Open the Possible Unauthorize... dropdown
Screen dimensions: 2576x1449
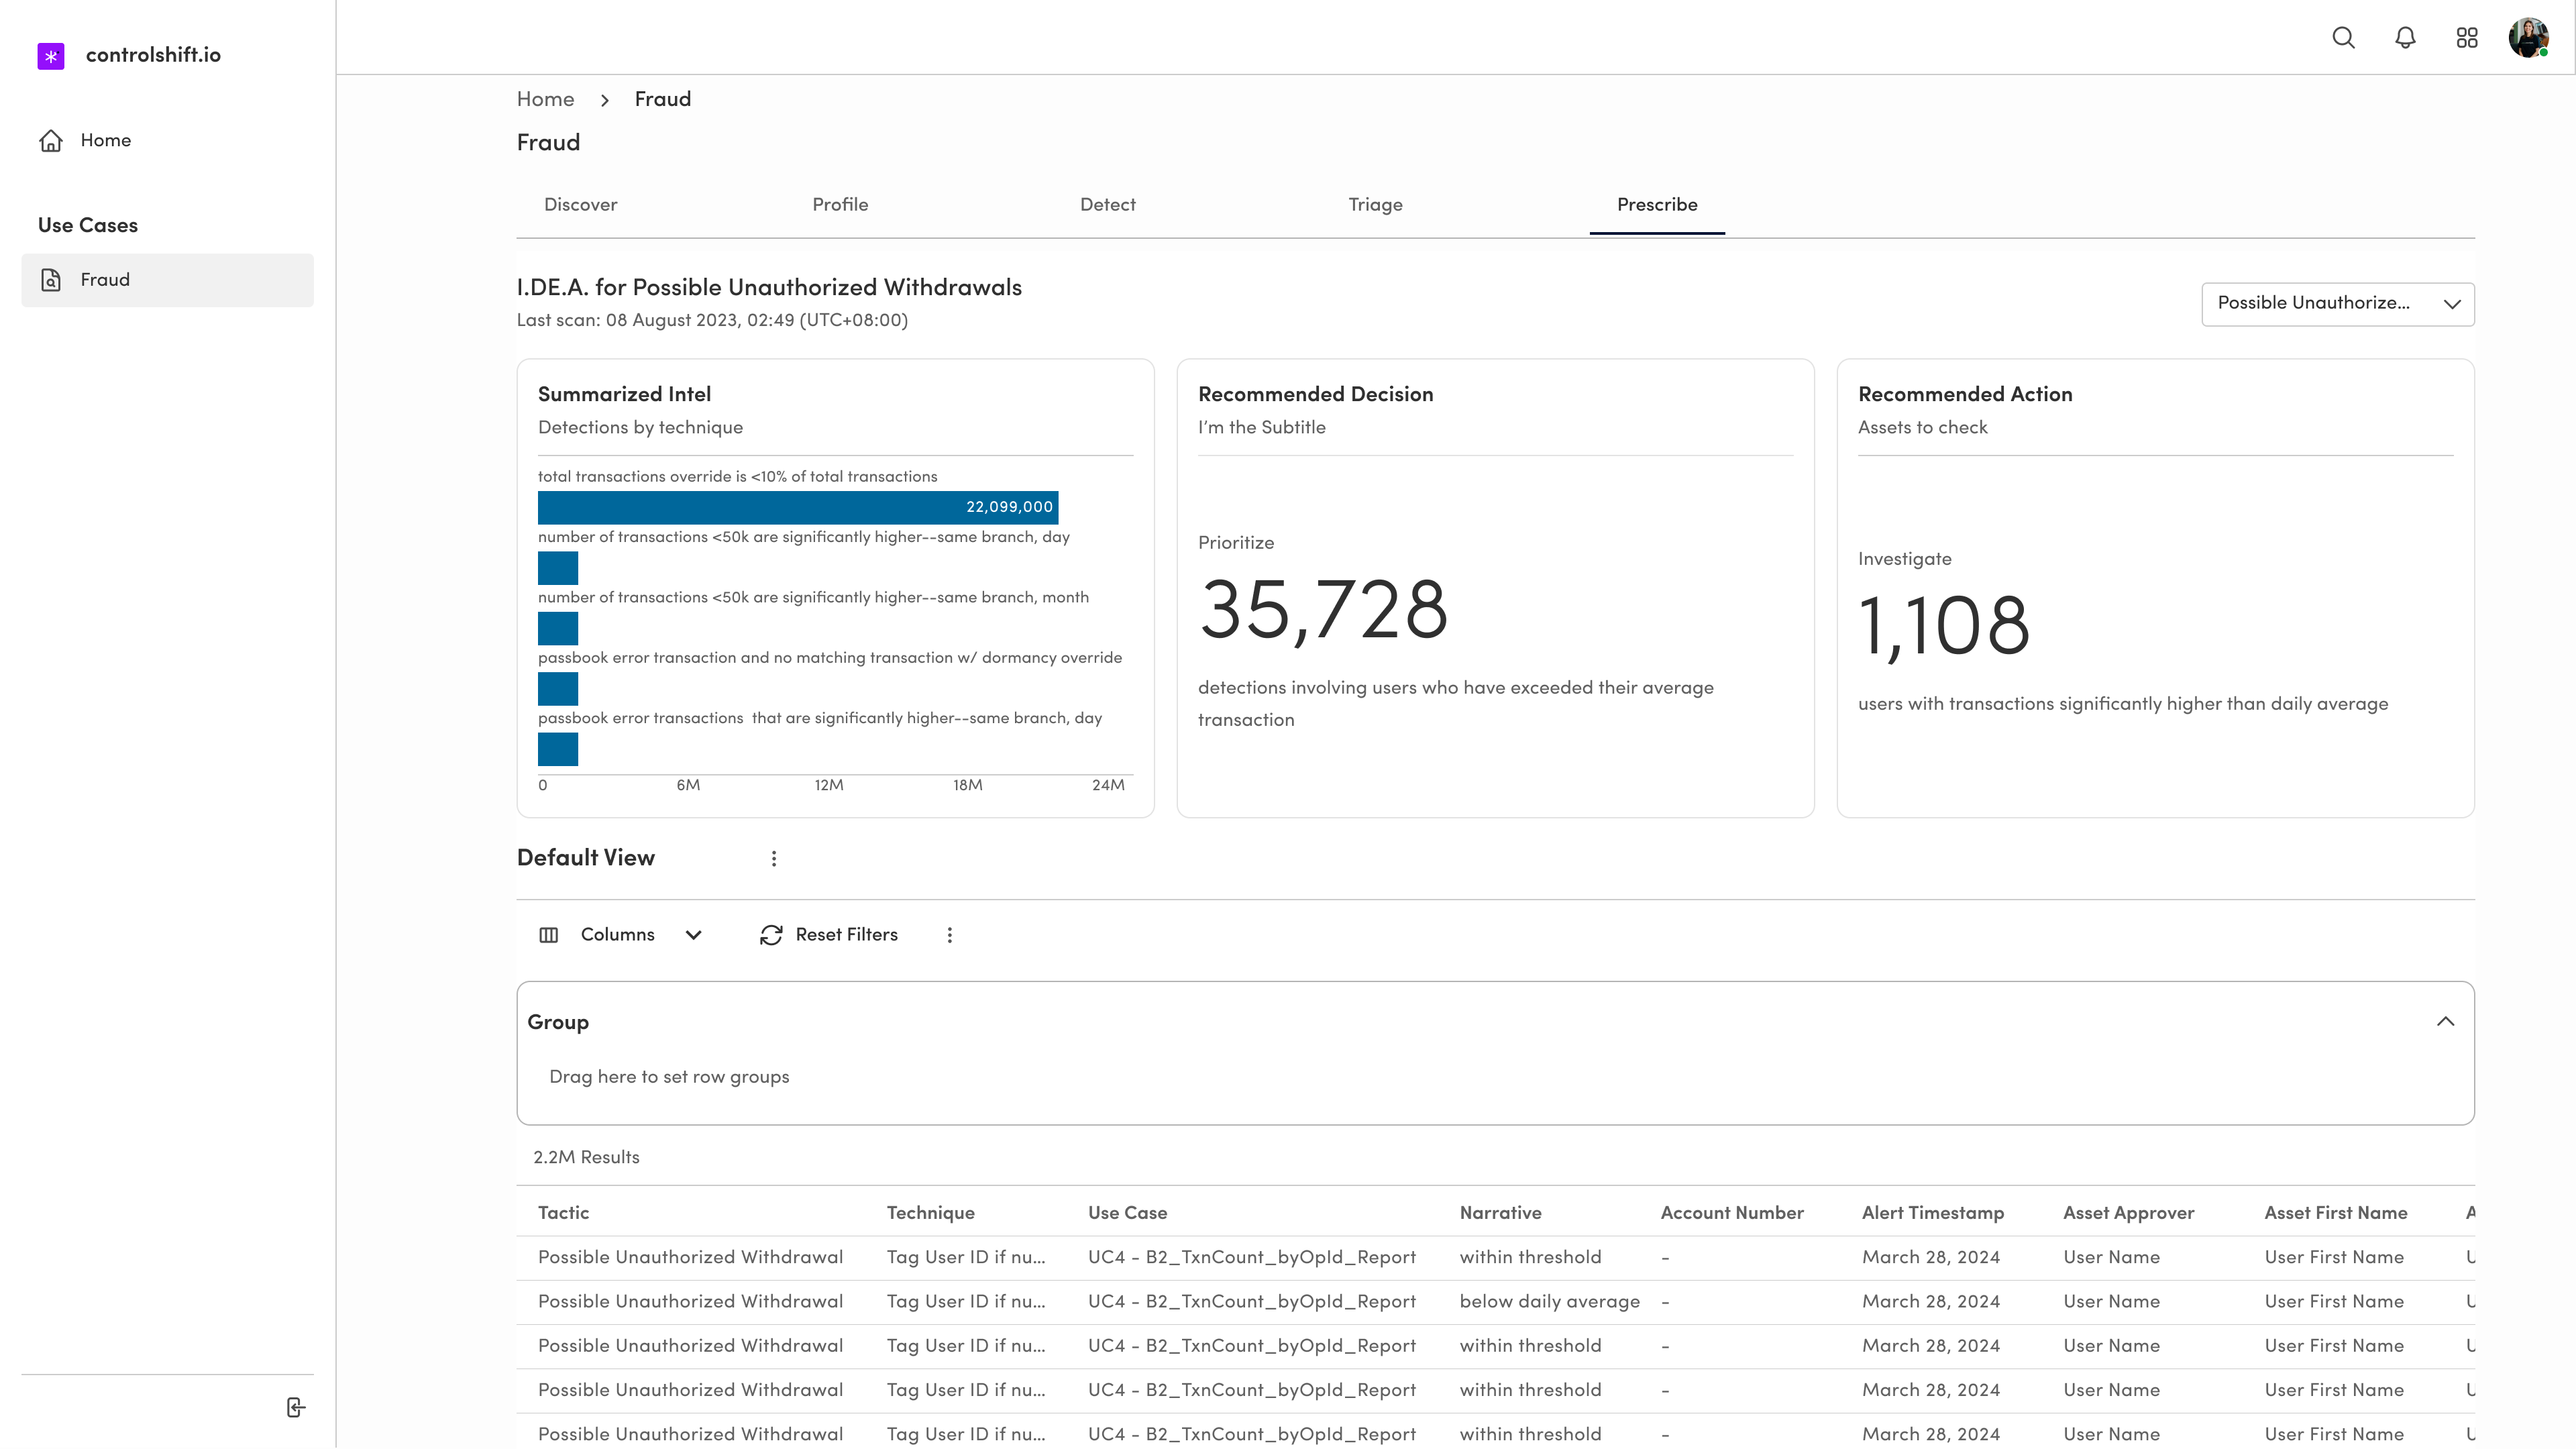pyautogui.click(x=2337, y=304)
